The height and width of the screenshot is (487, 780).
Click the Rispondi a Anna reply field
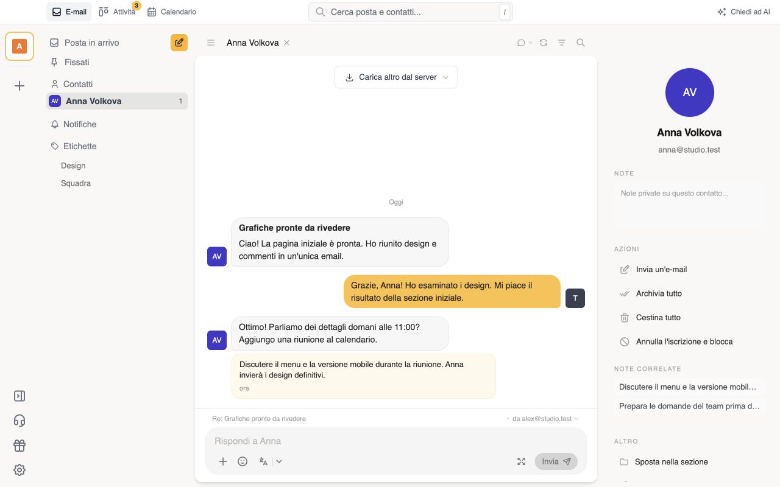pos(396,441)
